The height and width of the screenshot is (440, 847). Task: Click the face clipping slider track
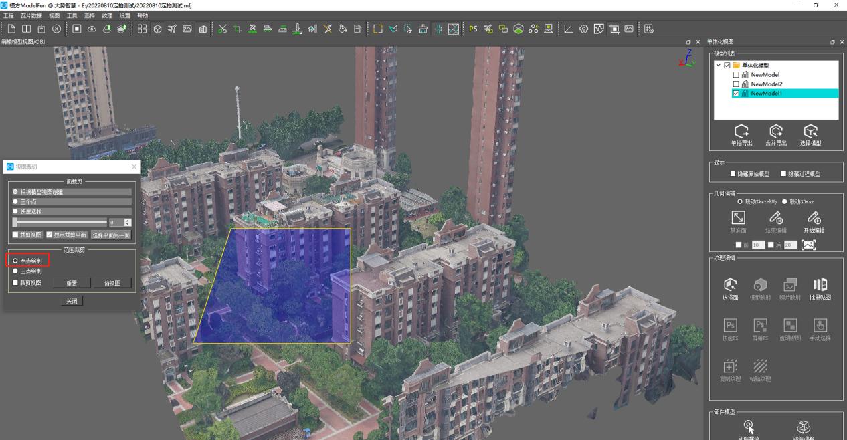(x=60, y=222)
